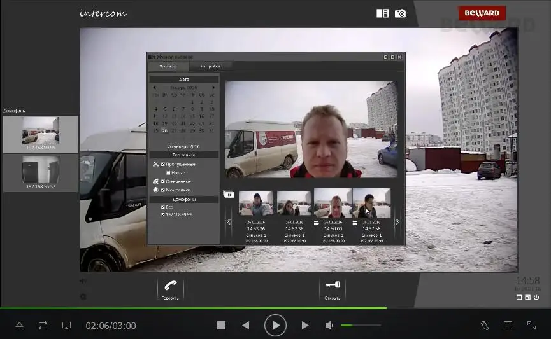This screenshot has height=339, width=551.
Task: Click the restore window icon below the clock
Action: 528,297
